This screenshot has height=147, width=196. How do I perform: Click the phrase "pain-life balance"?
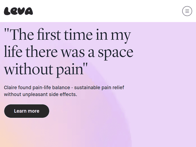click(51, 87)
